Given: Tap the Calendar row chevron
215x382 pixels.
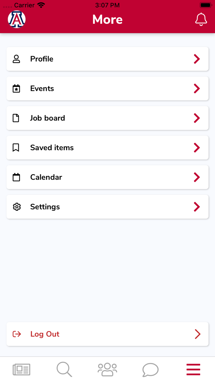Looking at the screenshot, I should tap(197, 177).
